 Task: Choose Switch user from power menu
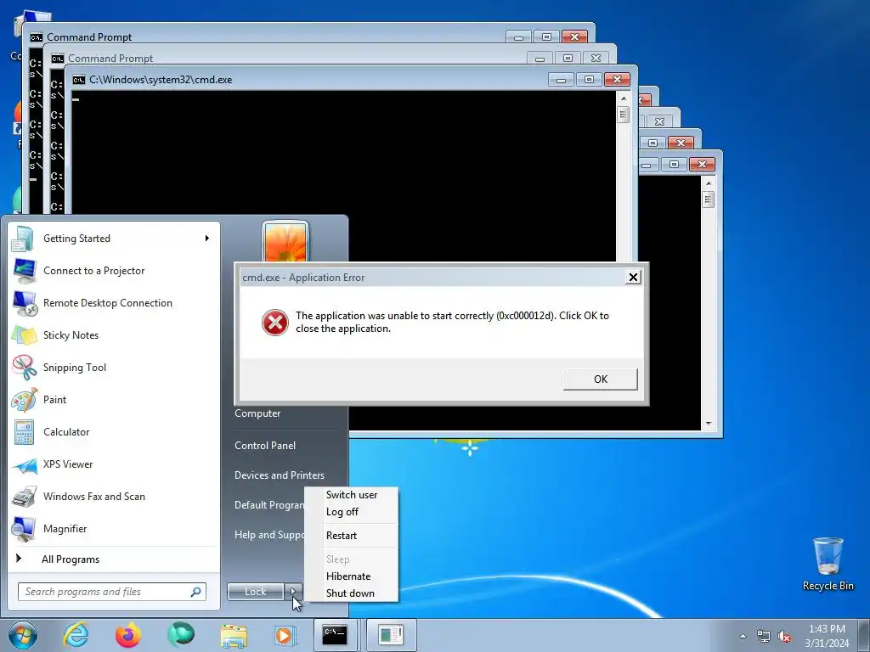[351, 495]
